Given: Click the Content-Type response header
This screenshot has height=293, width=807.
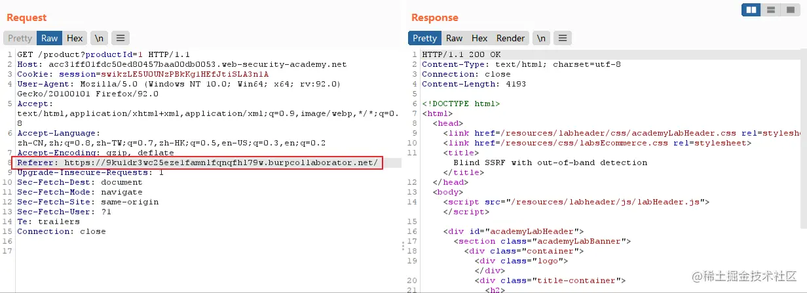Looking at the screenshot, I should [521, 64].
